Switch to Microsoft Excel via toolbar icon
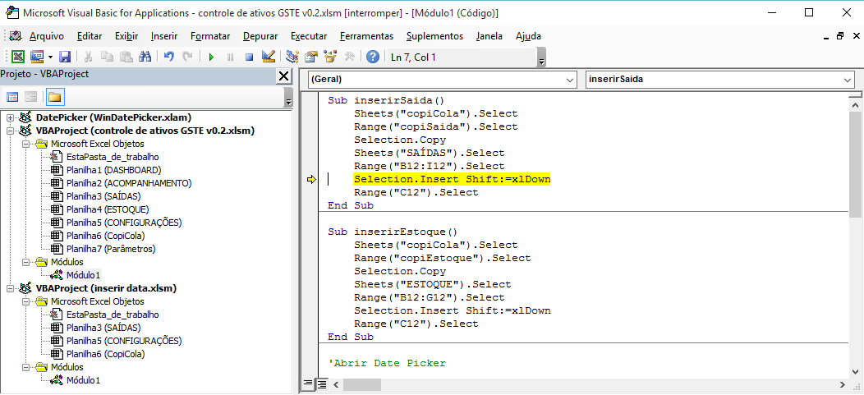Image resolution: width=864 pixels, height=395 pixels. click(17, 57)
